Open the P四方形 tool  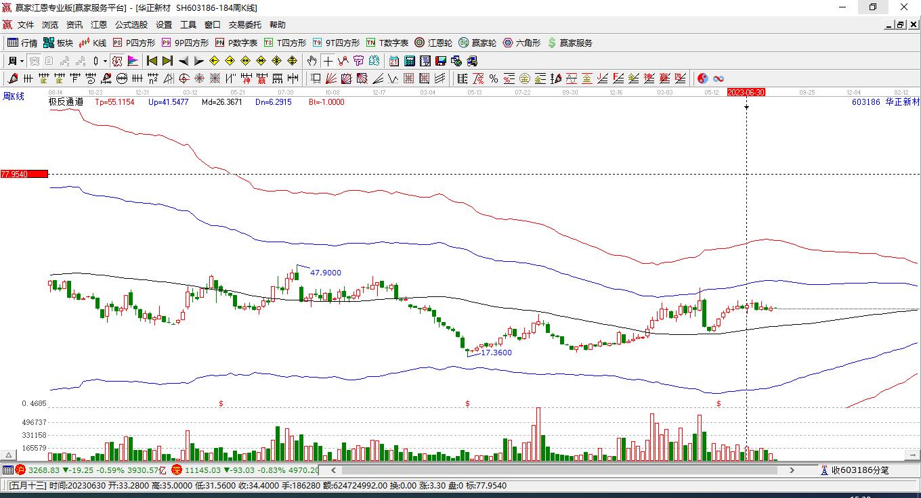click(134, 43)
